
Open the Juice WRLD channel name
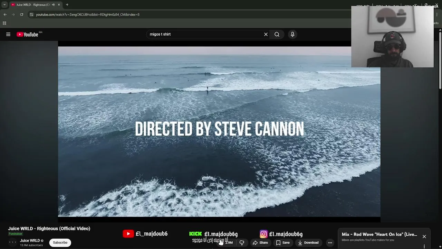30,241
